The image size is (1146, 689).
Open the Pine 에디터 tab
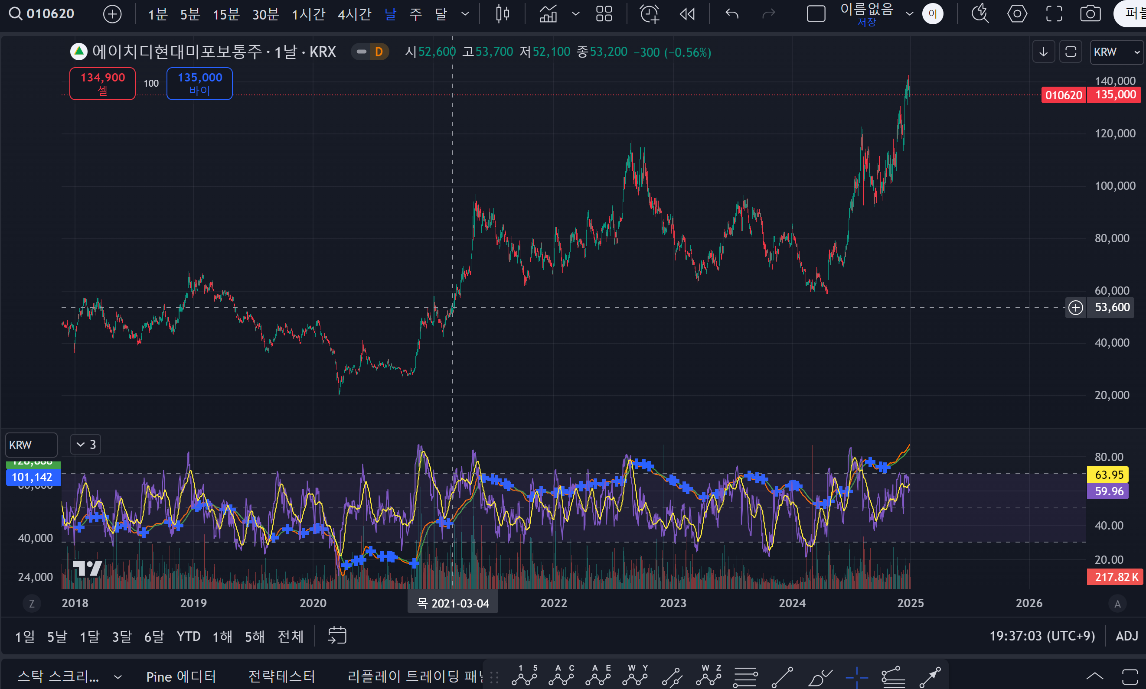181,676
